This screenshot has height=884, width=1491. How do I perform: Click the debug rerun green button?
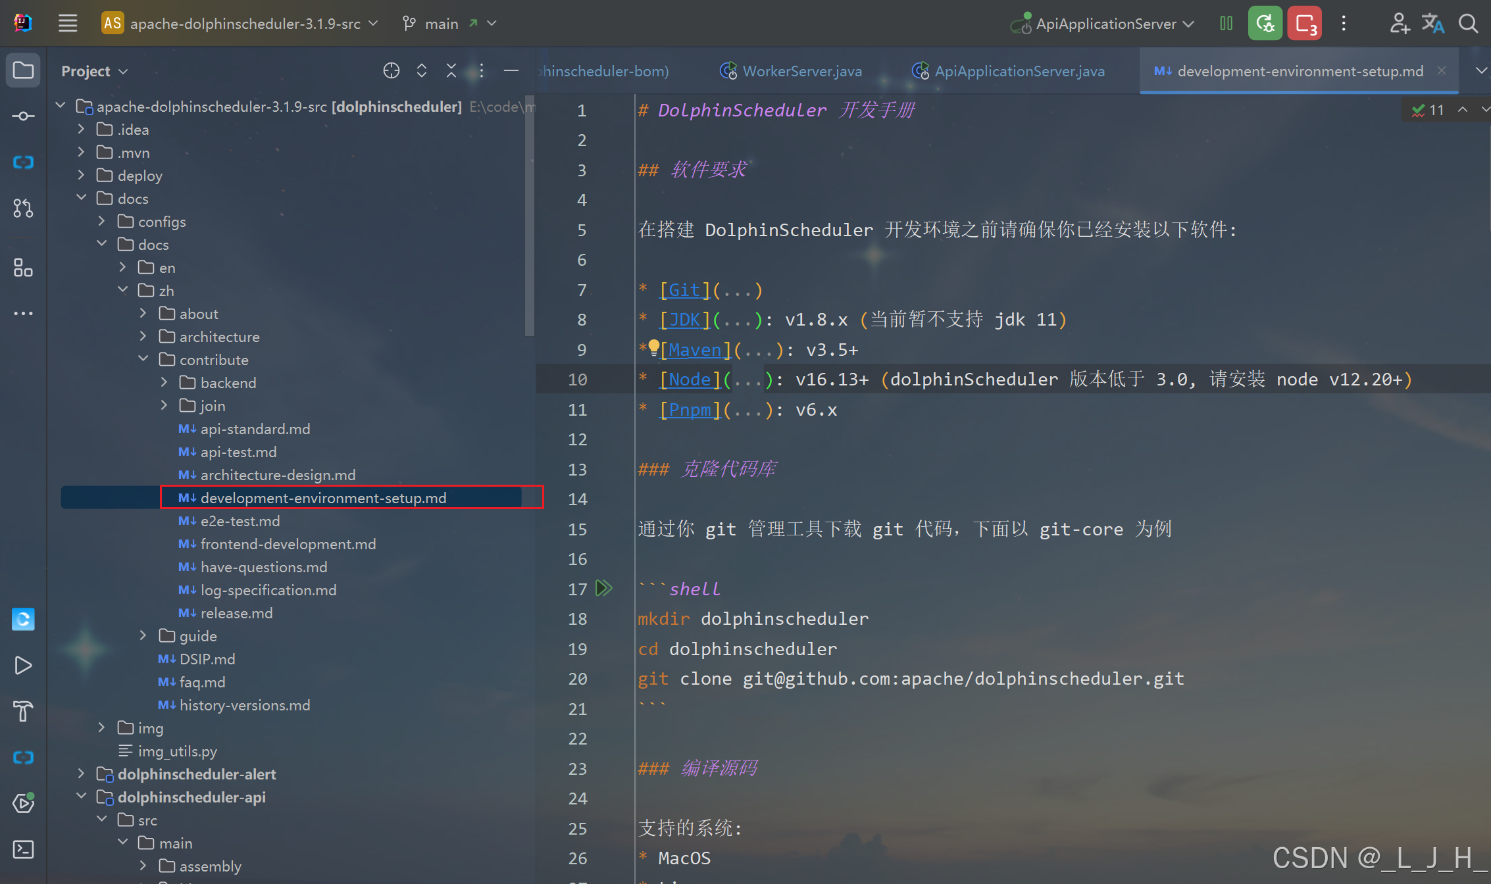1265,24
